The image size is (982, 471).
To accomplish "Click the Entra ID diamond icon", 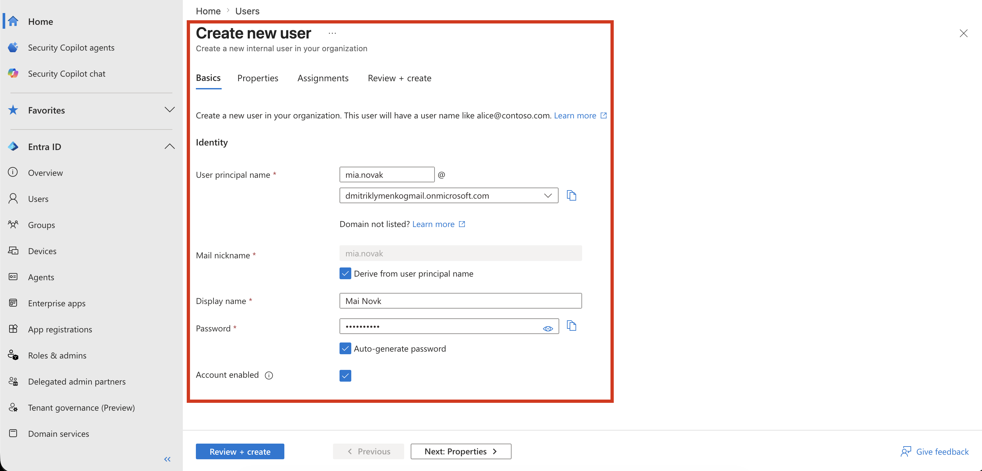I will pyautogui.click(x=13, y=146).
